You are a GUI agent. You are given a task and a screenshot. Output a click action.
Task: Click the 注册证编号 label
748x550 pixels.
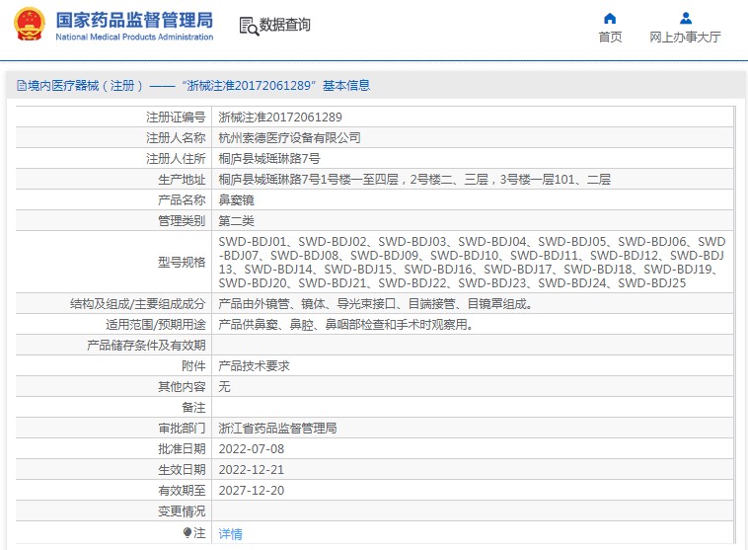[x=176, y=117]
